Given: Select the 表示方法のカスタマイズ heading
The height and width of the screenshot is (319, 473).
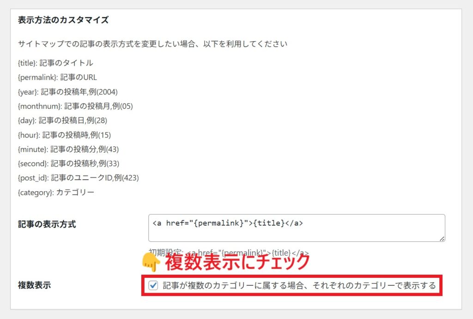Looking at the screenshot, I should point(63,20).
